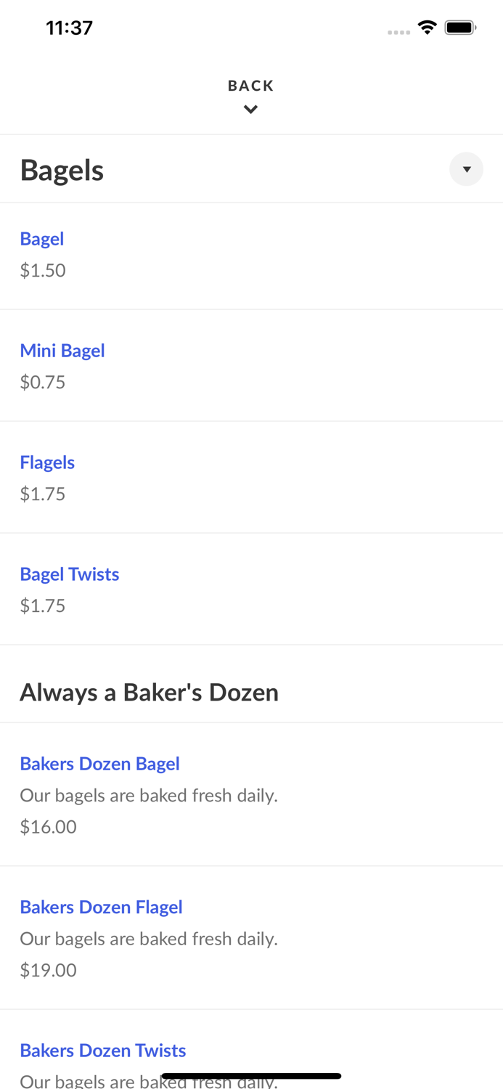Screen dimensions: 503x1089
Task: Open the Bakers Dozen Bagel item
Action: pyautogui.click(x=99, y=763)
